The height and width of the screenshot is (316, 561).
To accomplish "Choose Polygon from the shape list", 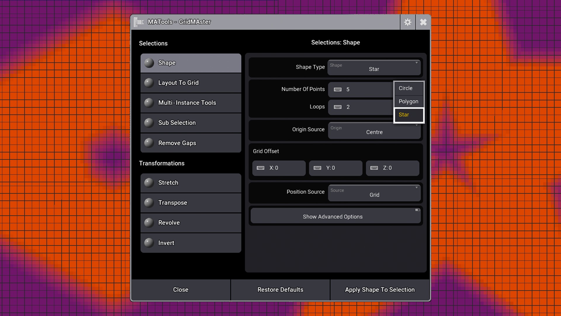I will click(409, 102).
